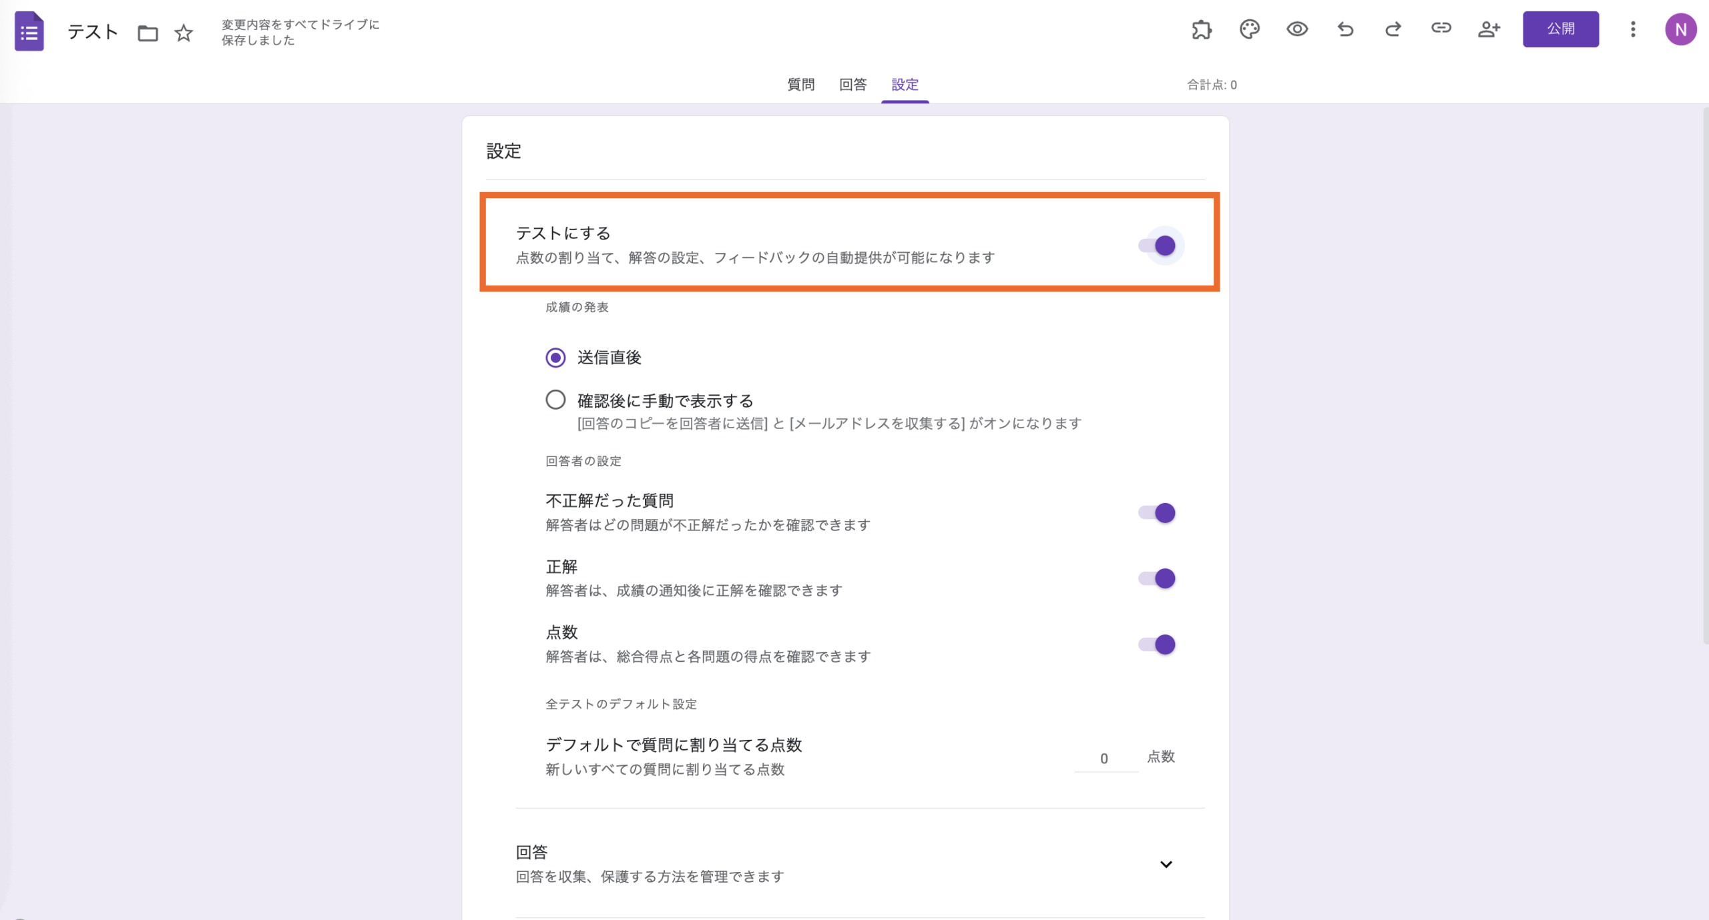Click the redo arrow icon
The height and width of the screenshot is (920, 1709).
click(x=1393, y=29)
